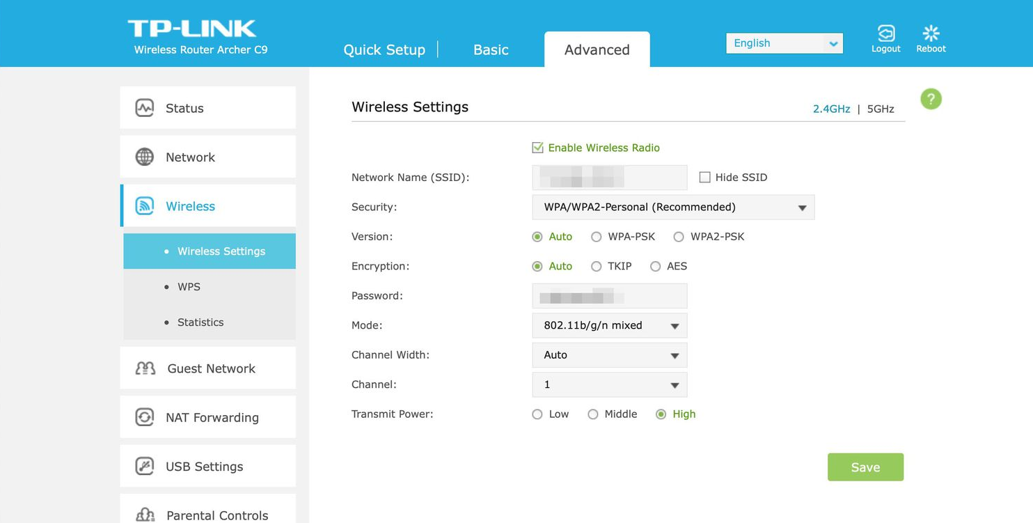Viewport: 1033px width, 523px height.
Task: Choose AES encryption
Action: point(655,266)
